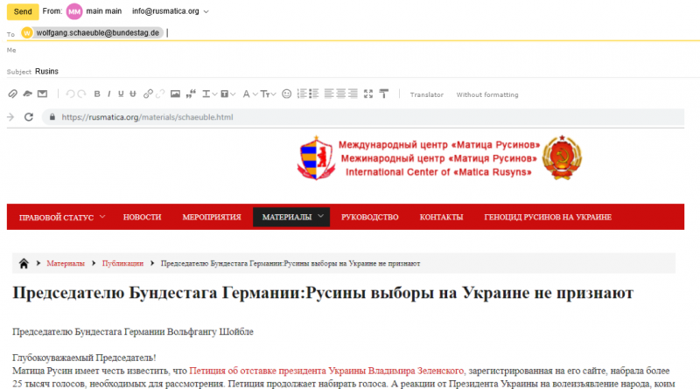
Task: Clear formatting with the format painter icon
Action: click(x=384, y=94)
